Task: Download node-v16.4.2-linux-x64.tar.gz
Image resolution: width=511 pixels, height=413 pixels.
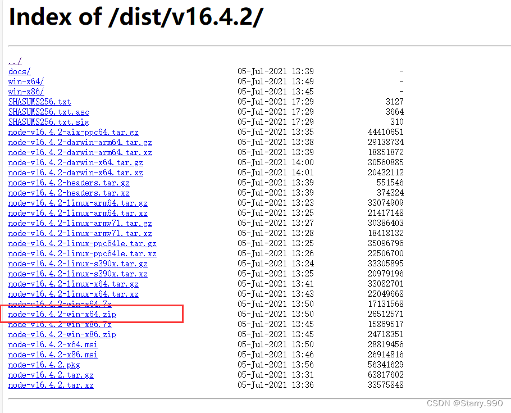Action: click(x=74, y=284)
